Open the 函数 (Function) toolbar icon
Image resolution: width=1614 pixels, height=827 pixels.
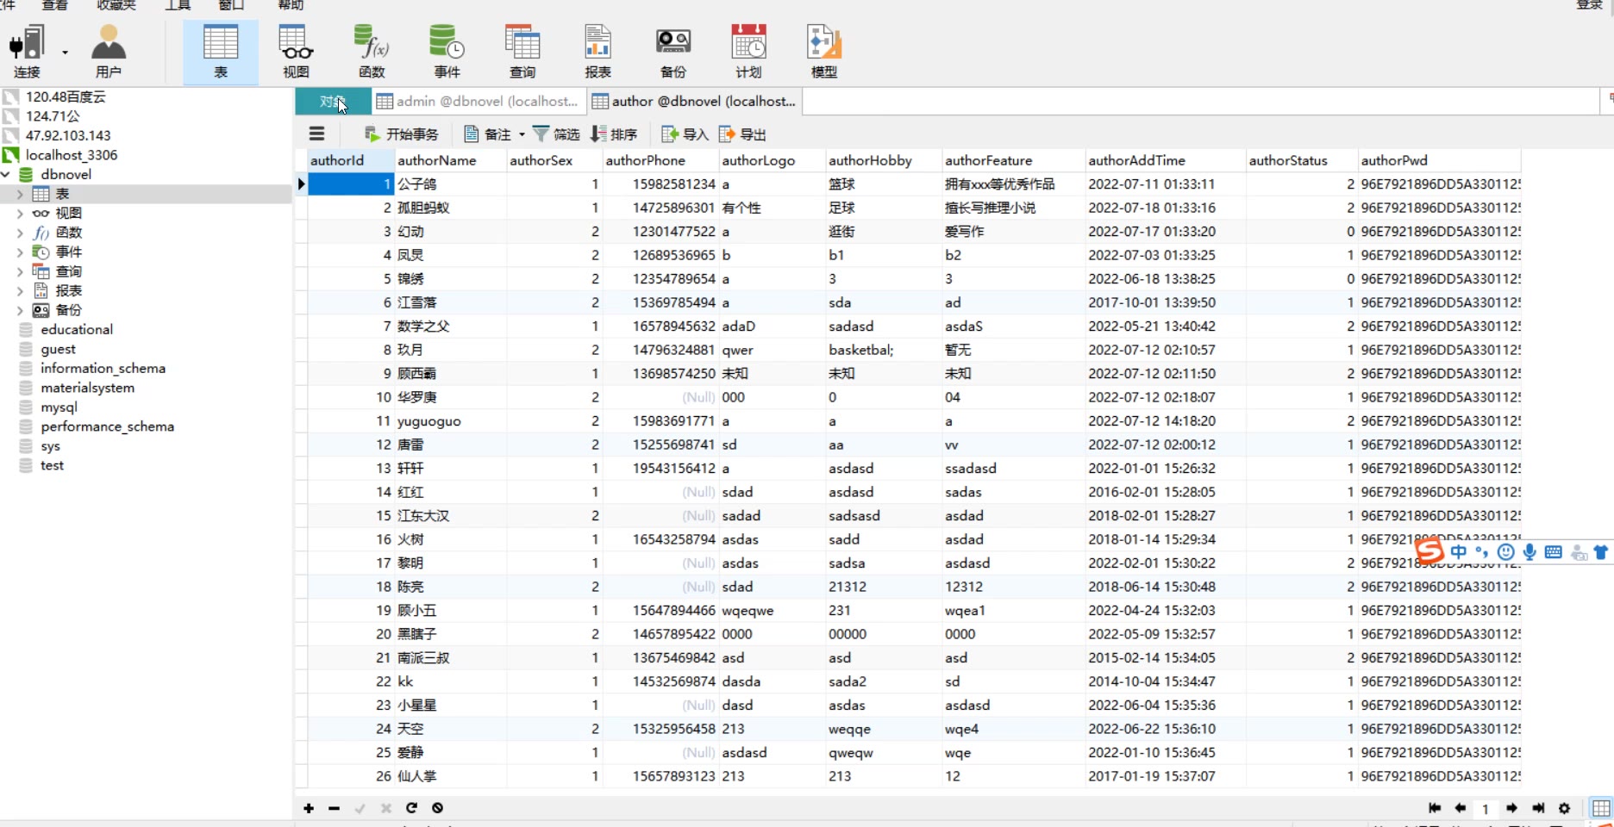coord(372,52)
